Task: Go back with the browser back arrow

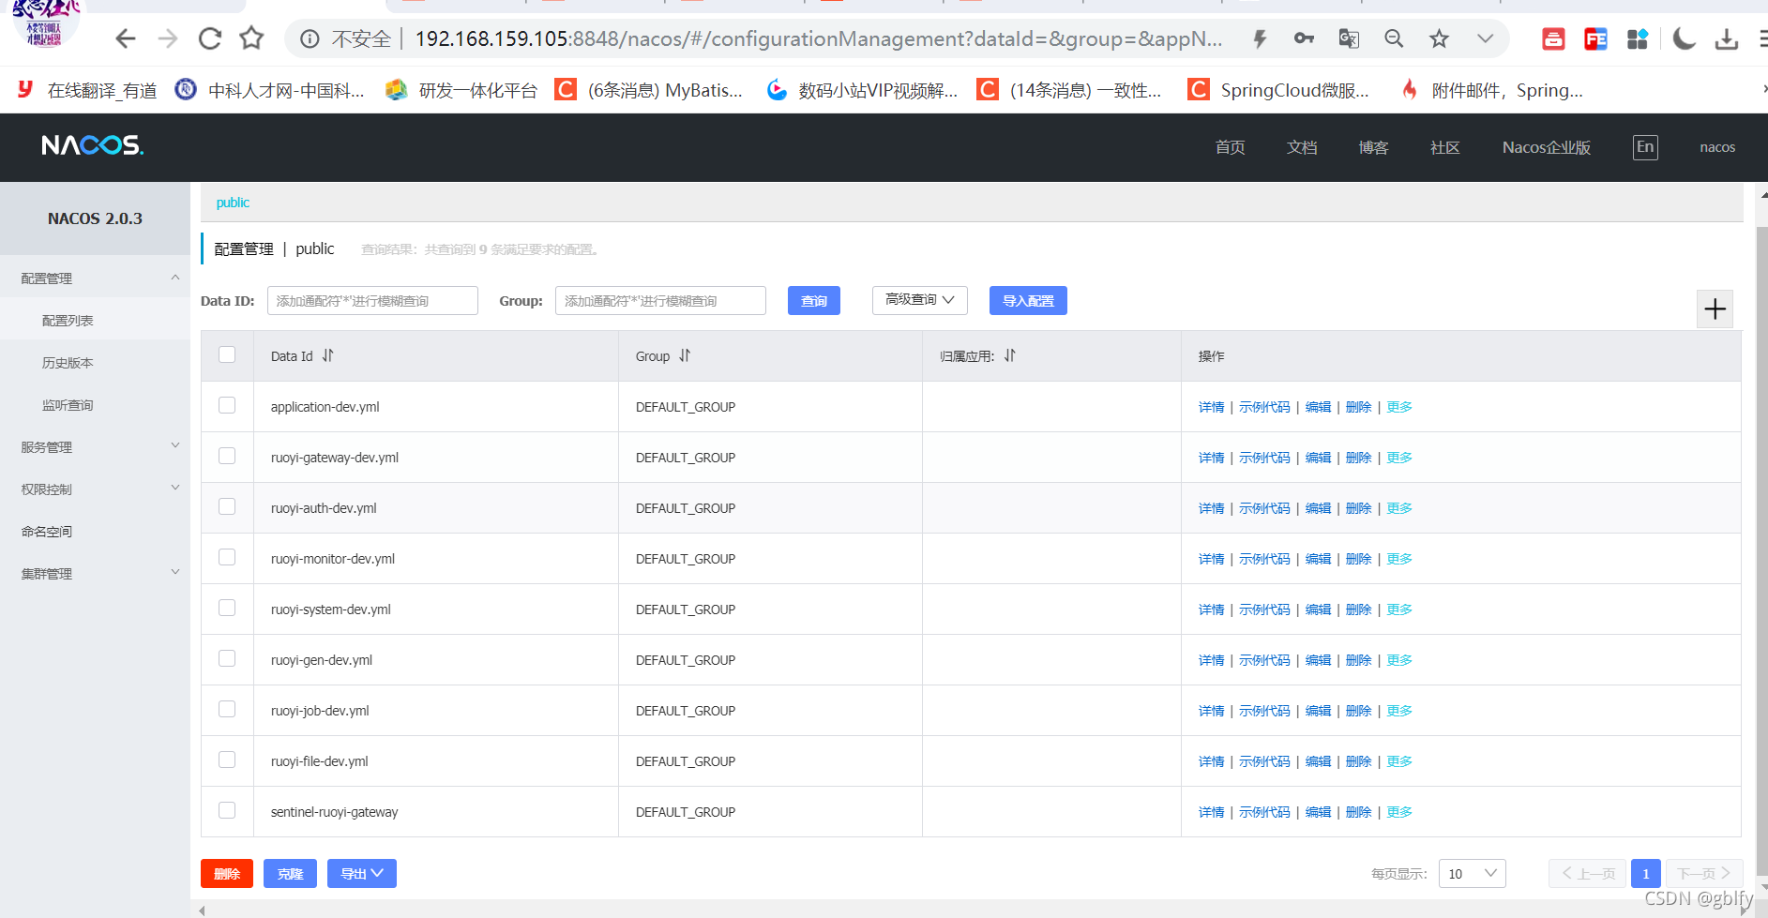Action: (126, 38)
